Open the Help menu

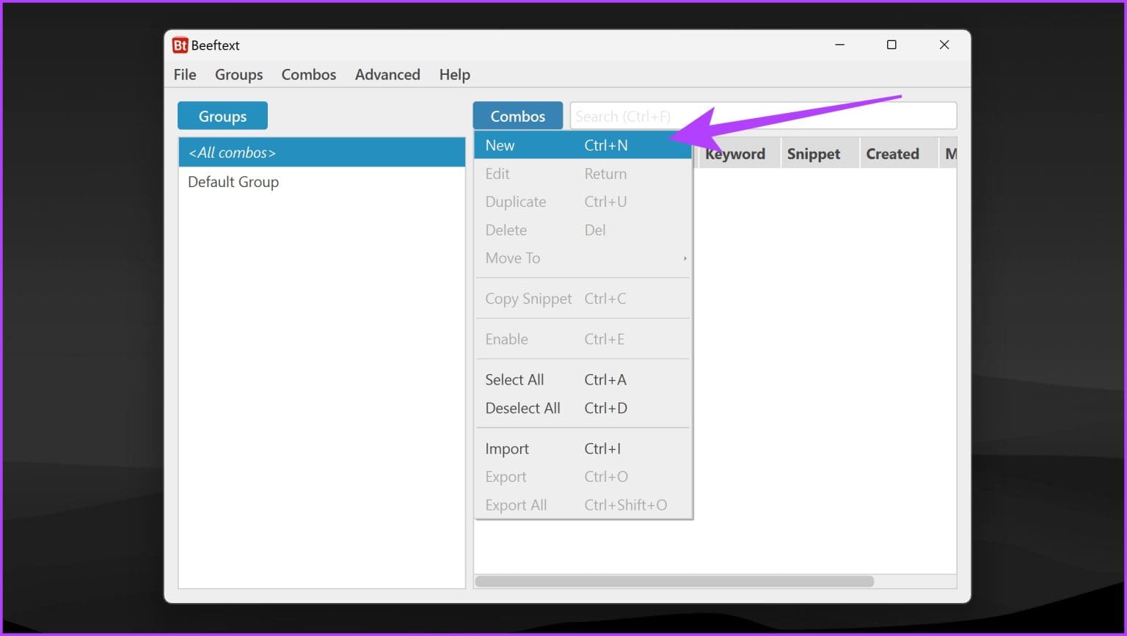tap(454, 74)
